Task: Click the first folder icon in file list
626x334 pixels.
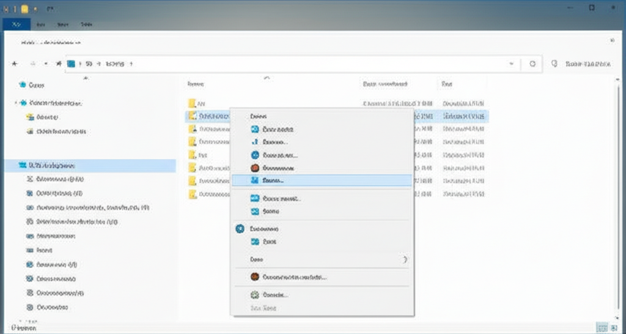Action: 192,103
